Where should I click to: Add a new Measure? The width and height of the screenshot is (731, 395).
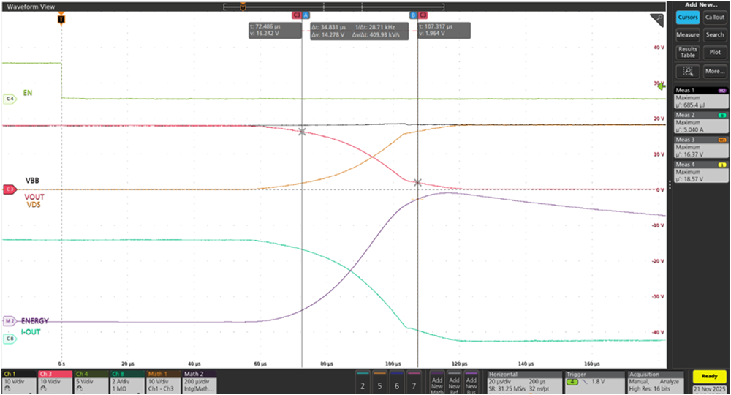(x=688, y=34)
